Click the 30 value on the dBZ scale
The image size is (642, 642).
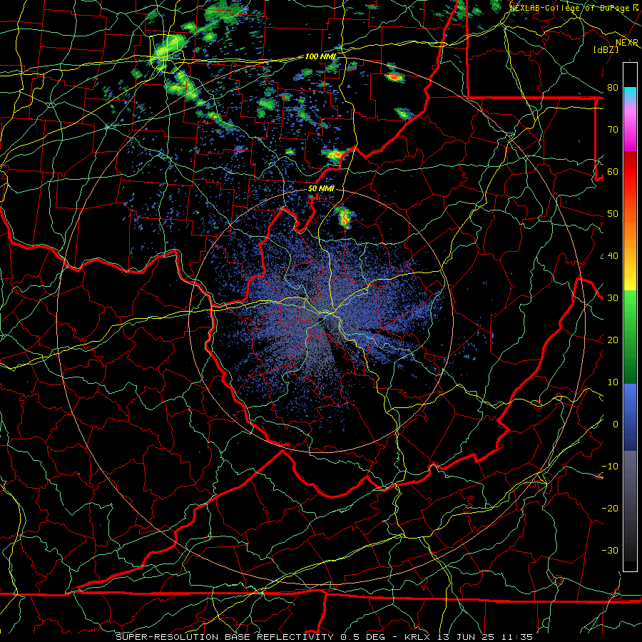coord(613,298)
